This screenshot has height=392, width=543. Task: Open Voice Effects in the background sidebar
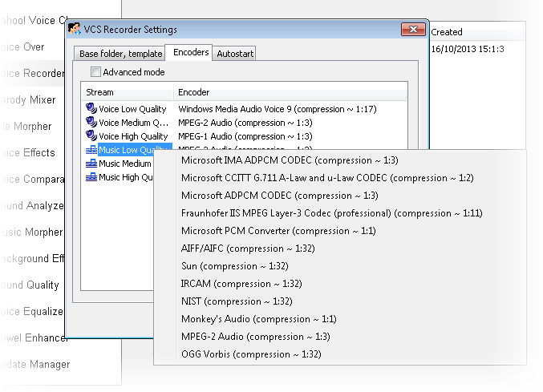click(28, 152)
